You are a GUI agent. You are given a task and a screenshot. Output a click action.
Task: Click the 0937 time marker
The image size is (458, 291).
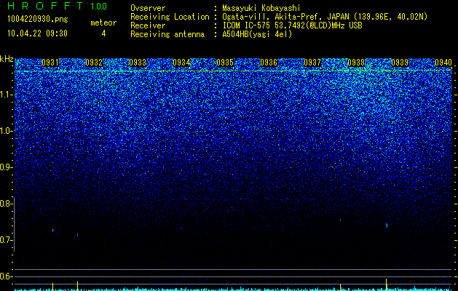click(312, 63)
